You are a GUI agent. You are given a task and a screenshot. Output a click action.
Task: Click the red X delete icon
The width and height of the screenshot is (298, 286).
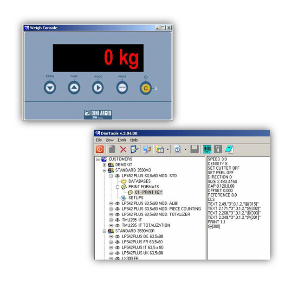click(x=123, y=149)
